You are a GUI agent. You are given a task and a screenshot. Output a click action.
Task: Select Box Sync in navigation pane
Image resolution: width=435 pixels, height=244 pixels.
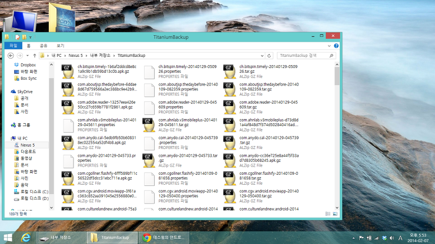[28, 79]
